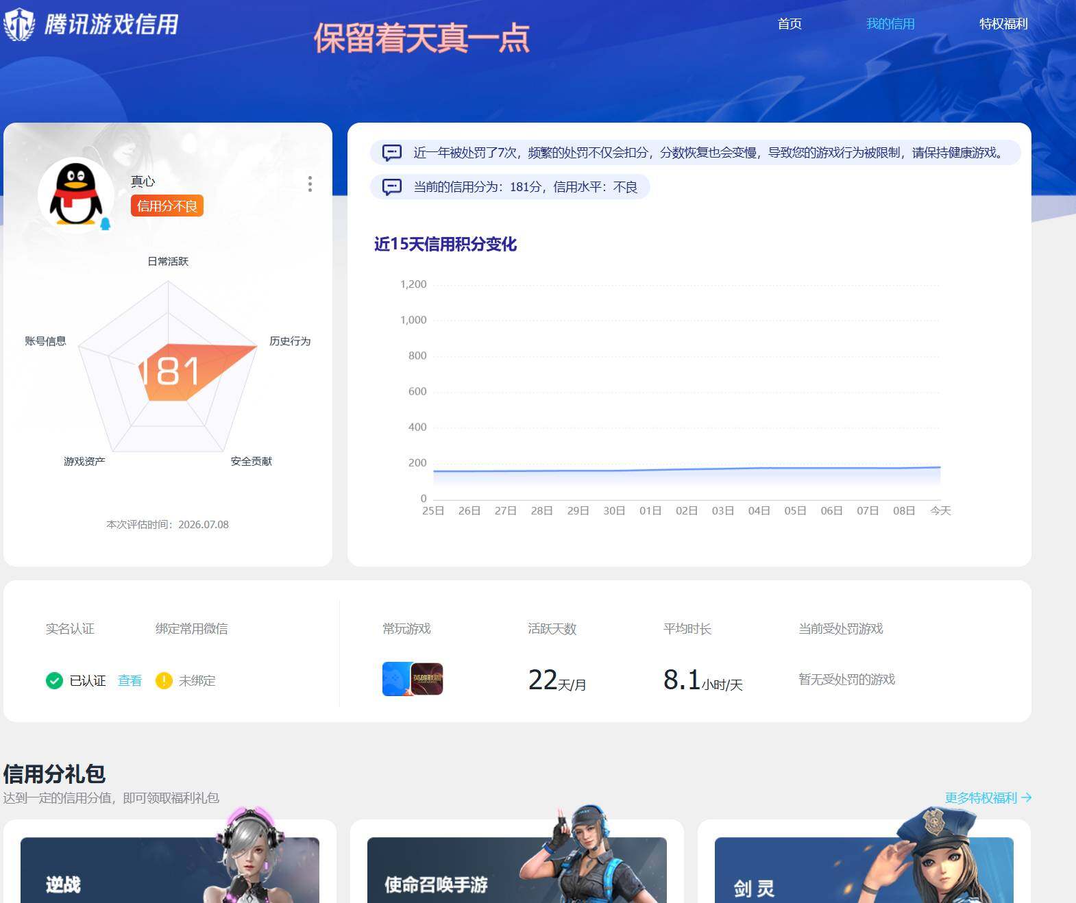Select the 游戏资产 radar axis label
This screenshot has width=1076, height=903.
click(x=84, y=461)
